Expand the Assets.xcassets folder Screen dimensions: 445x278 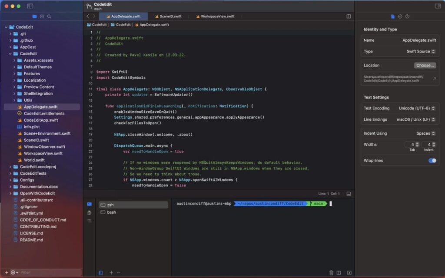click(14, 60)
